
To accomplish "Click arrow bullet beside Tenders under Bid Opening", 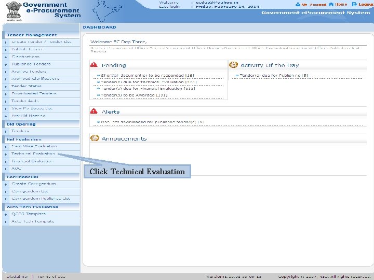I will (x=6, y=132).
